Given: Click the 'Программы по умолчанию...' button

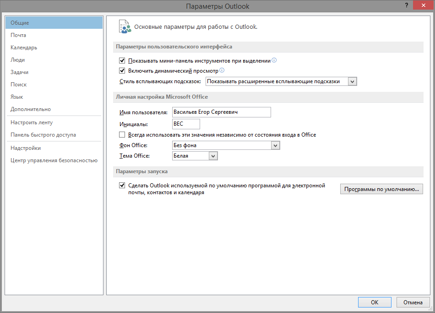Looking at the screenshot, I should point(381,189).
